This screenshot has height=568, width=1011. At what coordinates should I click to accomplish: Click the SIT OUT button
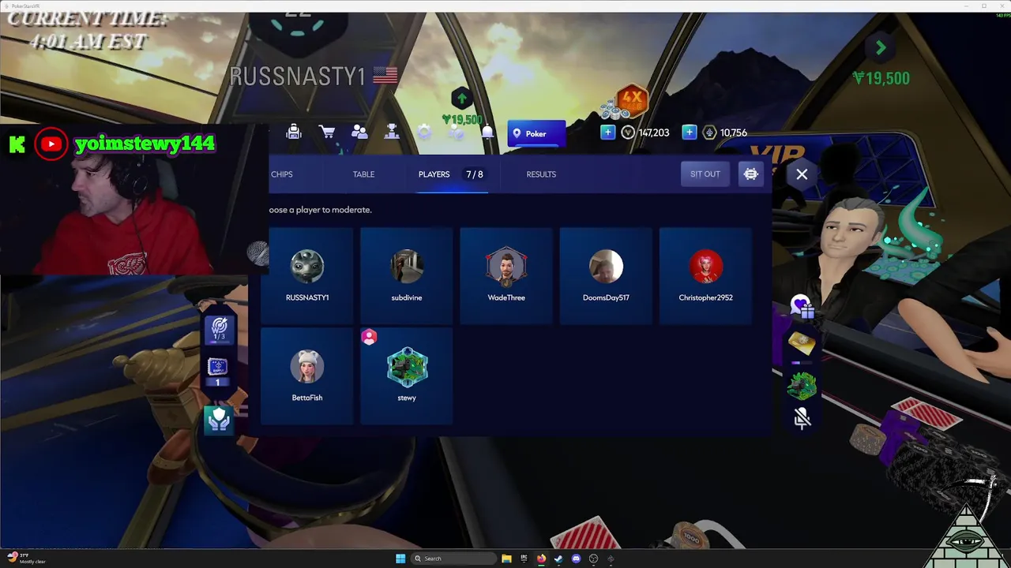tap(705, 174)
